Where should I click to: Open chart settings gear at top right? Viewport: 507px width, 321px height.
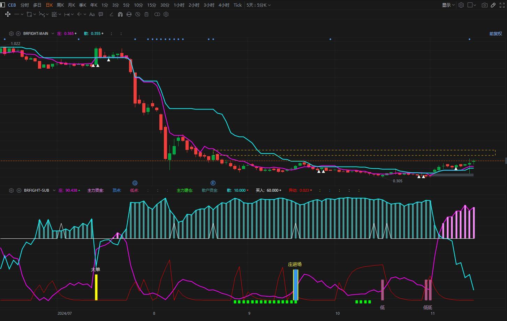[x=461, y=5]
